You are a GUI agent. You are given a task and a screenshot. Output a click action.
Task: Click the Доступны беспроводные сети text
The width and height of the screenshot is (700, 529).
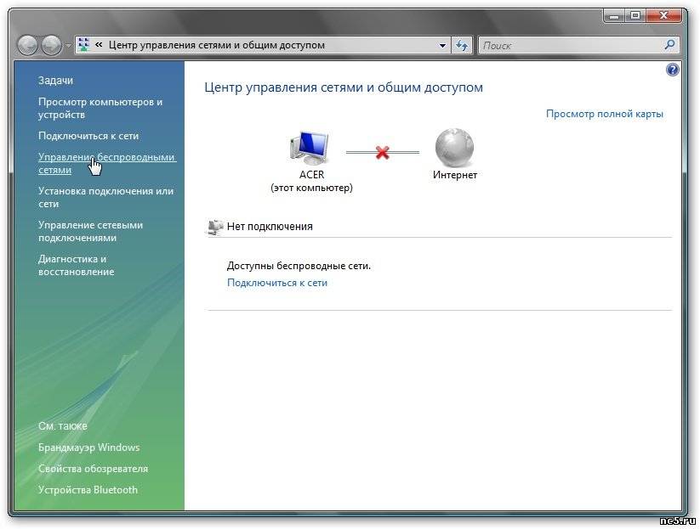click(299, 266)
